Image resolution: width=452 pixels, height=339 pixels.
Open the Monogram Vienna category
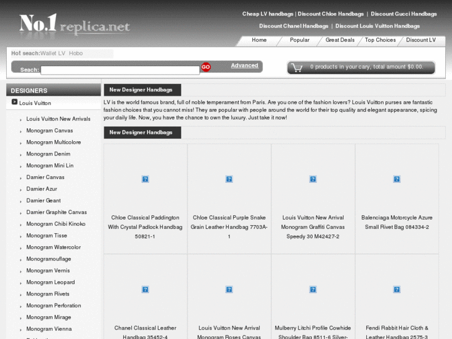[49, 329]
